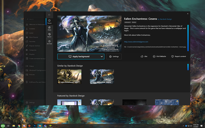
Task: Click the clock icon beside Latest
Action: click(x=27, y=33)
